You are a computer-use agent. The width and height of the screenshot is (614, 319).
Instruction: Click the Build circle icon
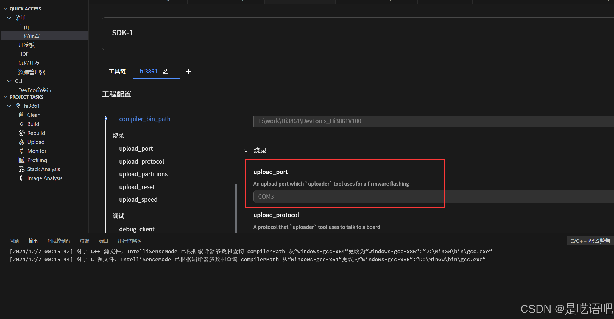tap(21, 124)
